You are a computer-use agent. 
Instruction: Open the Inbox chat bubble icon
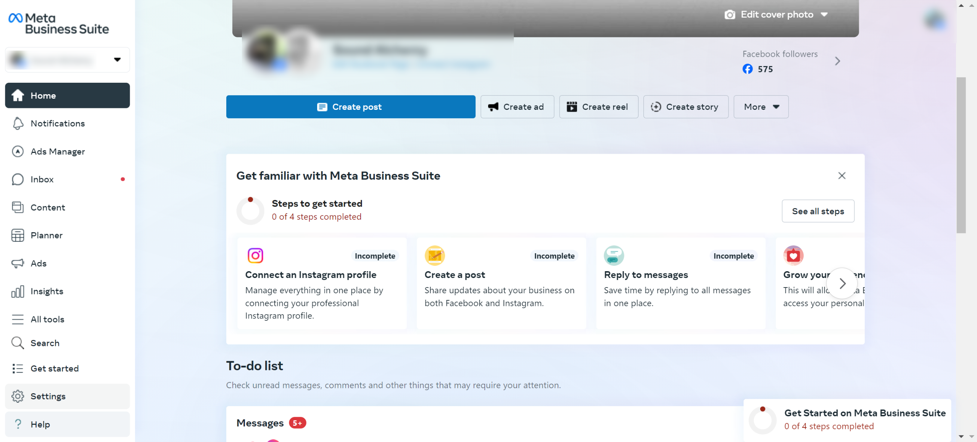pyautogui.click(x=18, y=179)
